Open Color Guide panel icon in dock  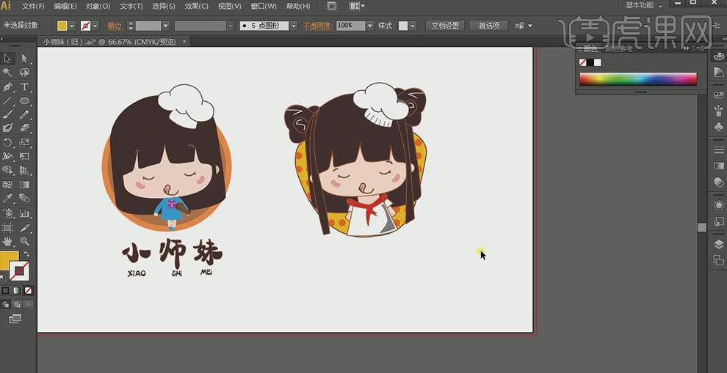click(717, 72)
